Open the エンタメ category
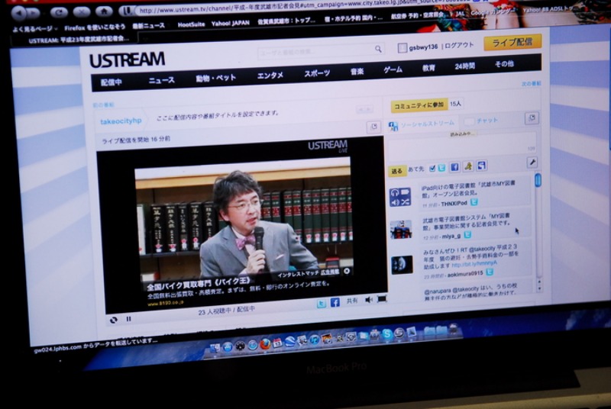This screenshot has width=611, height=409. [270, 76]
